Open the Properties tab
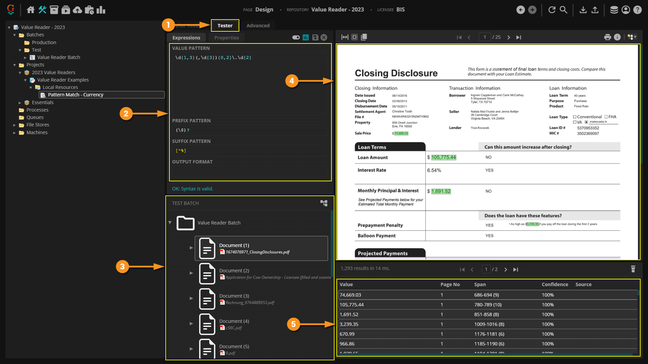 click(226, 38)
